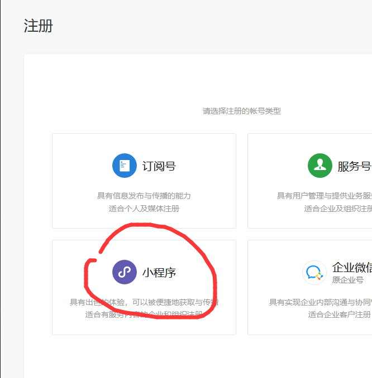The image size is (372, 378).
Task: Click the green 服务号 person icon
Action: tap(319, 166)
